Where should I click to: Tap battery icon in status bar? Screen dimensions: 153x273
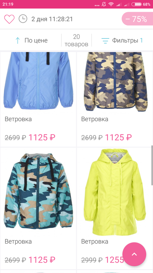pos(136,4)
